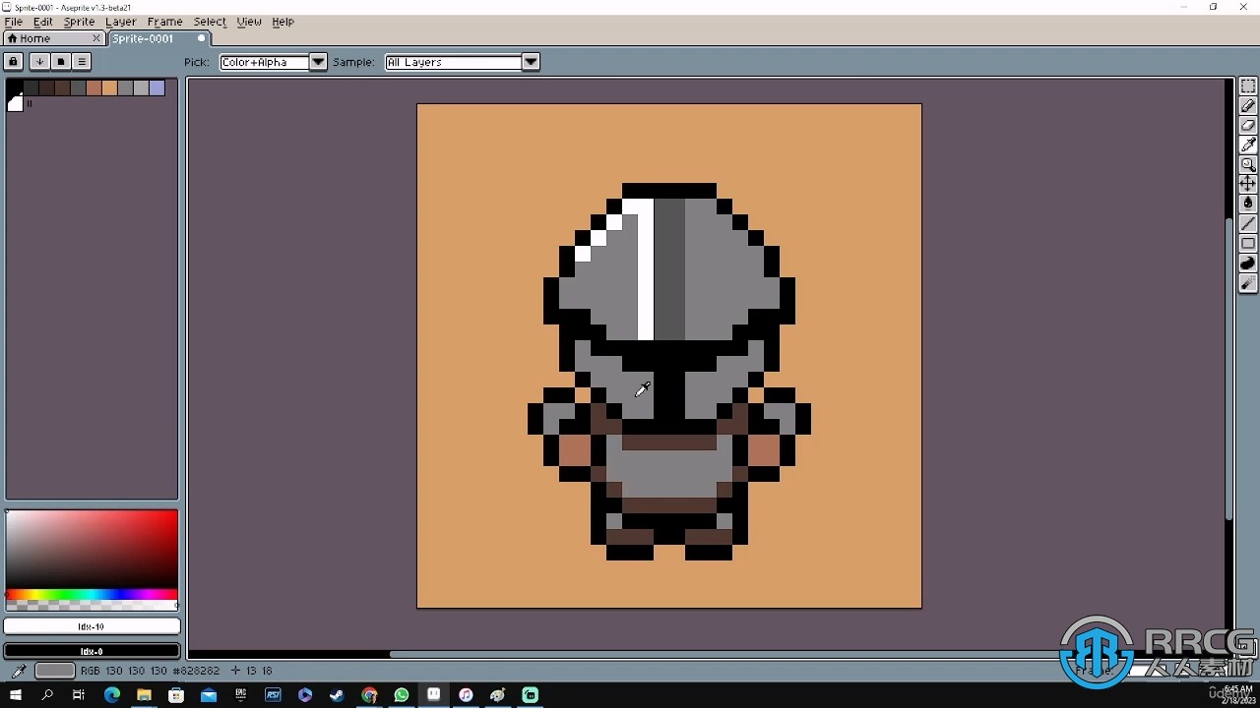Viewport: 1260px width, 708px height.
Task: Open the View menu
Action: 249,22
